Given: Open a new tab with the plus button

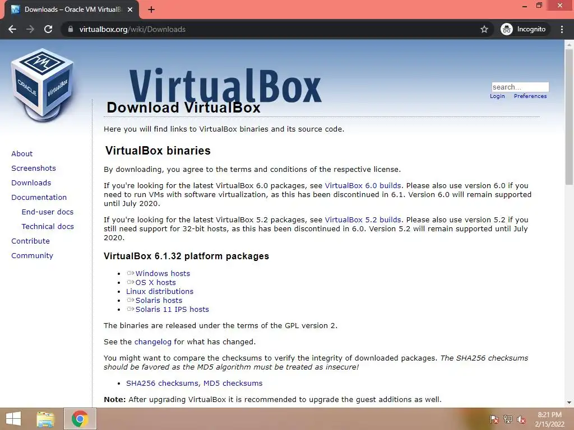Looking at the screenshot, I should click(x=151, y=10).
